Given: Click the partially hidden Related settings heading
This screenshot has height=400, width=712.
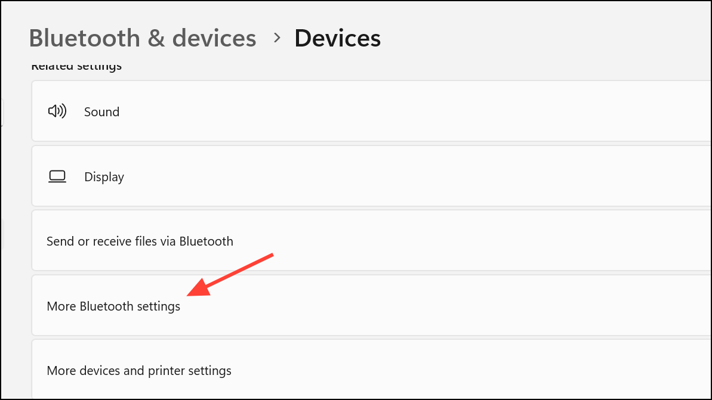Looking at the screenshot, I should click(x=76, y=66).
